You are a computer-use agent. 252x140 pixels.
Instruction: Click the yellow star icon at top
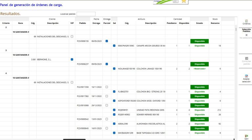point(184,2)
